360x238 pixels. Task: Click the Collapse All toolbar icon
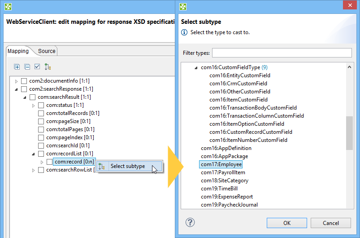(27, 67)
